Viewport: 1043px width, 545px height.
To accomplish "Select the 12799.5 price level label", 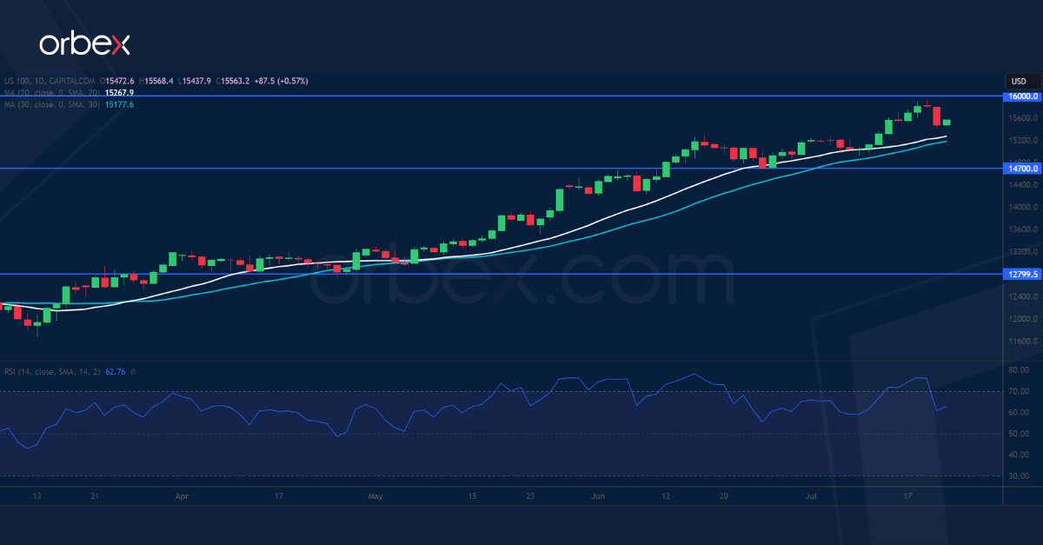I will click(x=1020, y=274).
